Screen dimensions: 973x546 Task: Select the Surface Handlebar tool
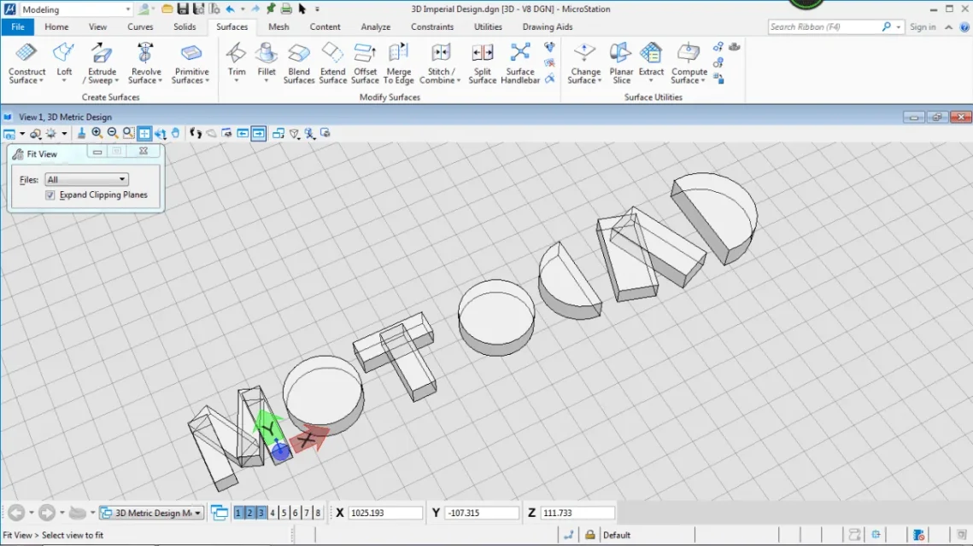520,62
